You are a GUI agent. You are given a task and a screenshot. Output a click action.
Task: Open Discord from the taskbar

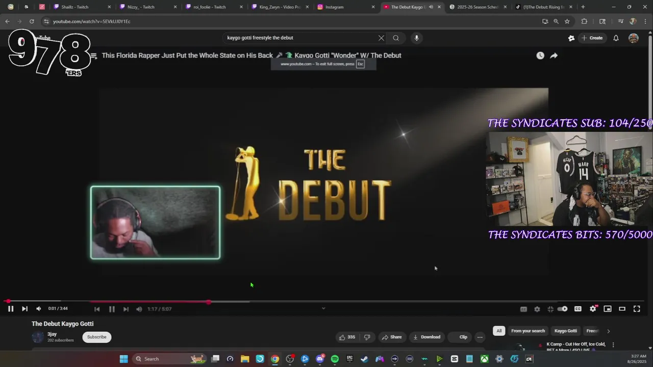click(x=320, y=359)
